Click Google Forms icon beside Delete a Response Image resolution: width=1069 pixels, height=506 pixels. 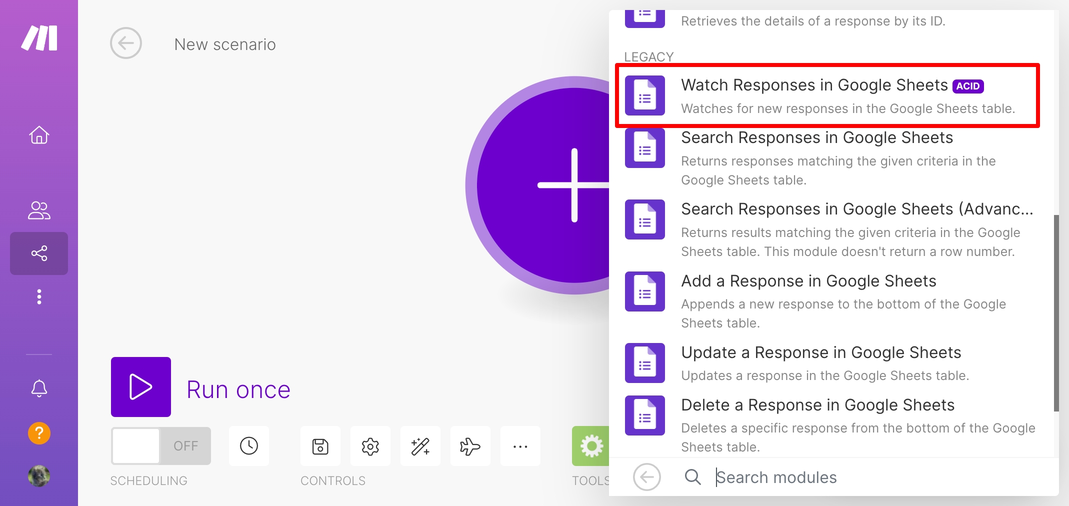click(x=645, y=415)
